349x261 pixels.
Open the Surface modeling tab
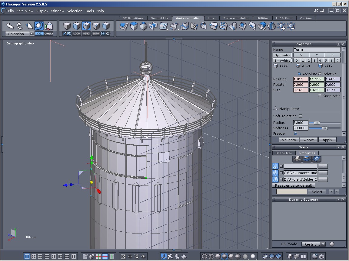(x=236, y=18)
